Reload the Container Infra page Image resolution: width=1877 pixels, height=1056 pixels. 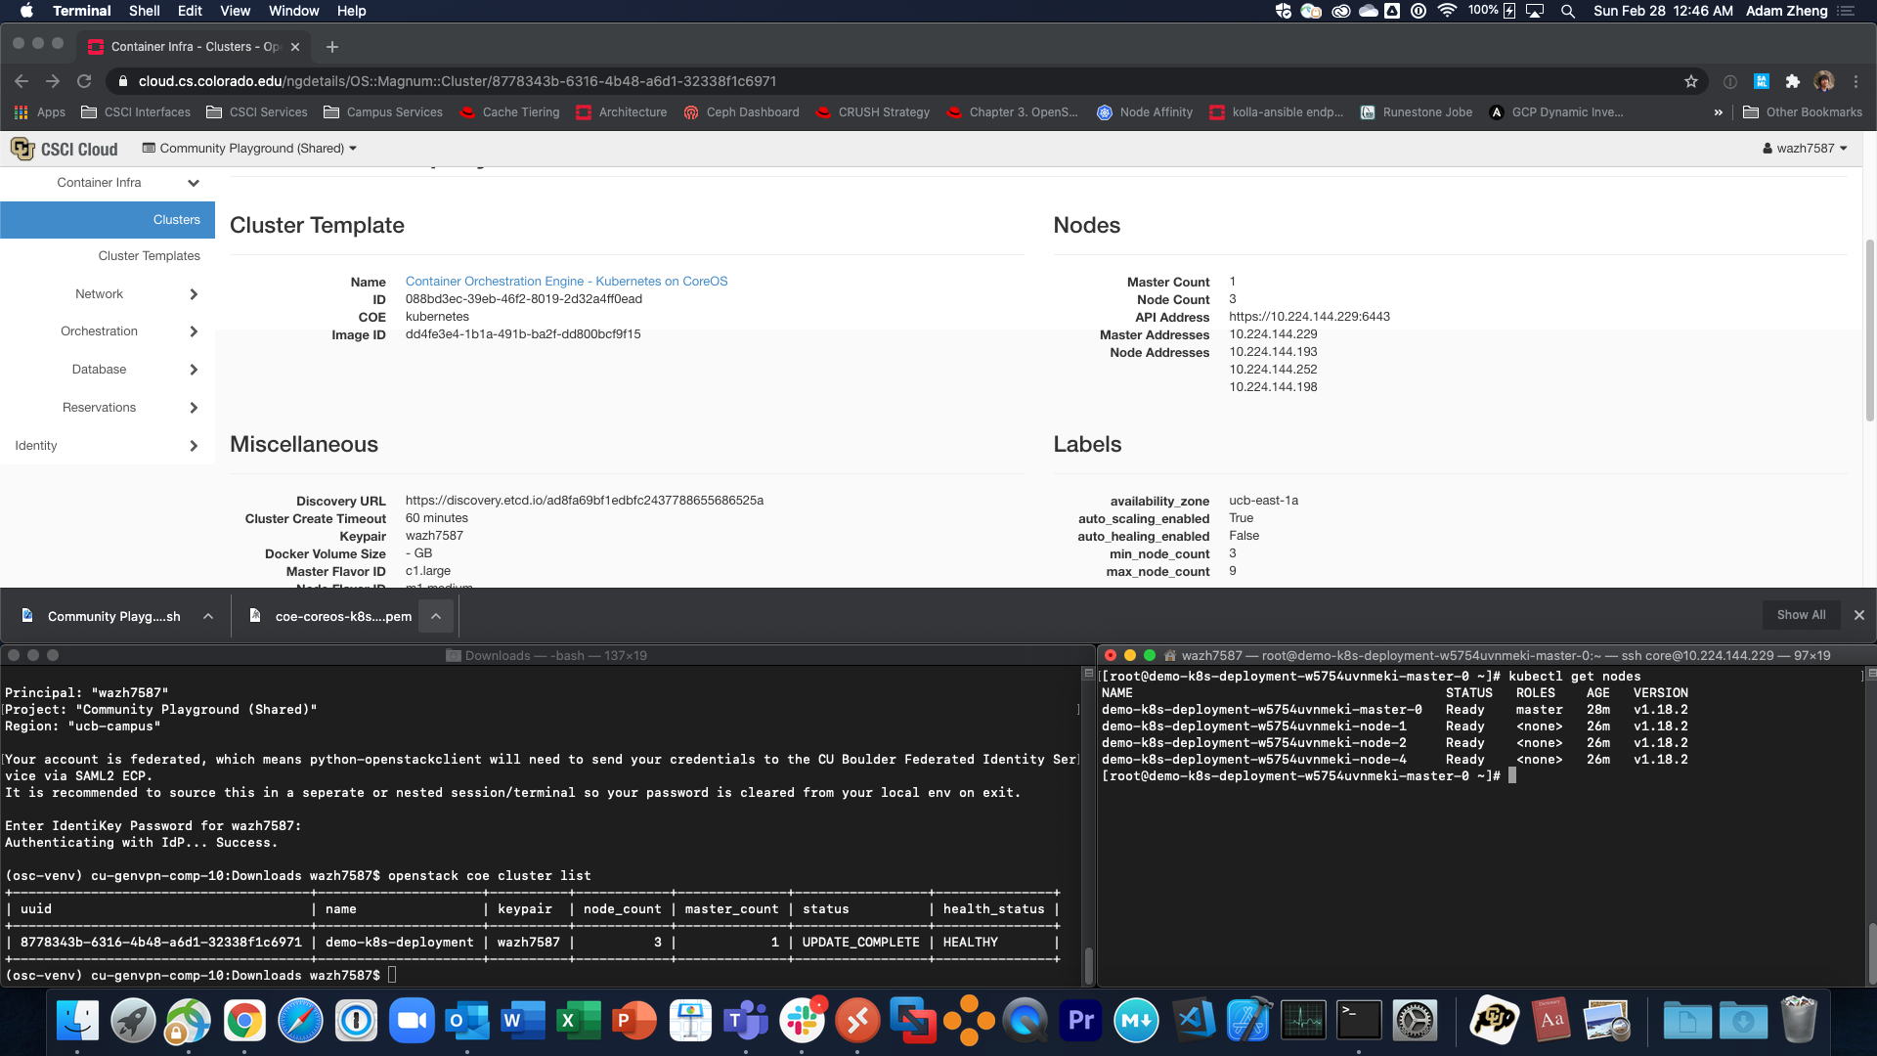84,81
